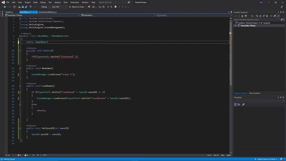Click the pin icon on MainMenu.cs tab

coord(34,12)
